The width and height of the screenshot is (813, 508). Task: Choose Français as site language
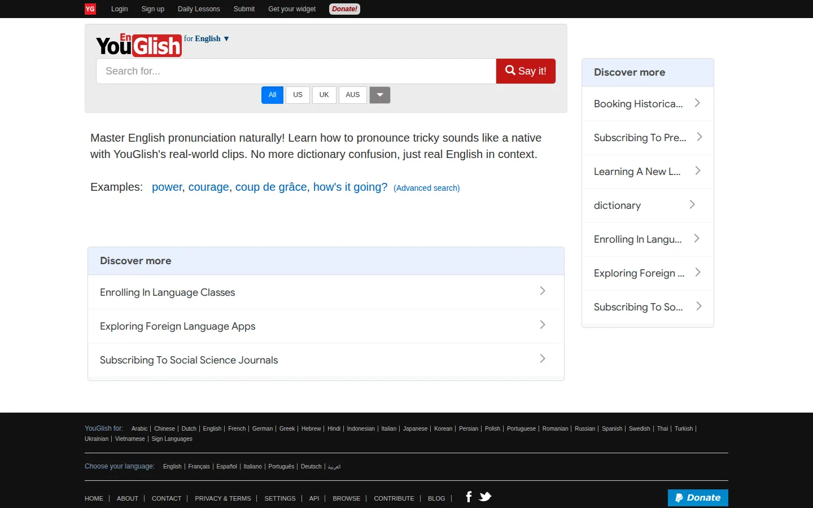[199, 466]
